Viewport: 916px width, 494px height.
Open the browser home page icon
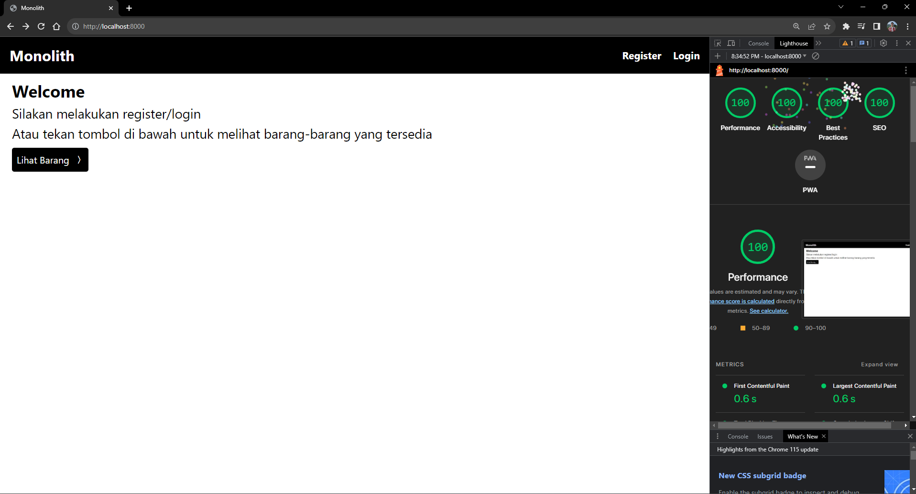coord(56,26)
